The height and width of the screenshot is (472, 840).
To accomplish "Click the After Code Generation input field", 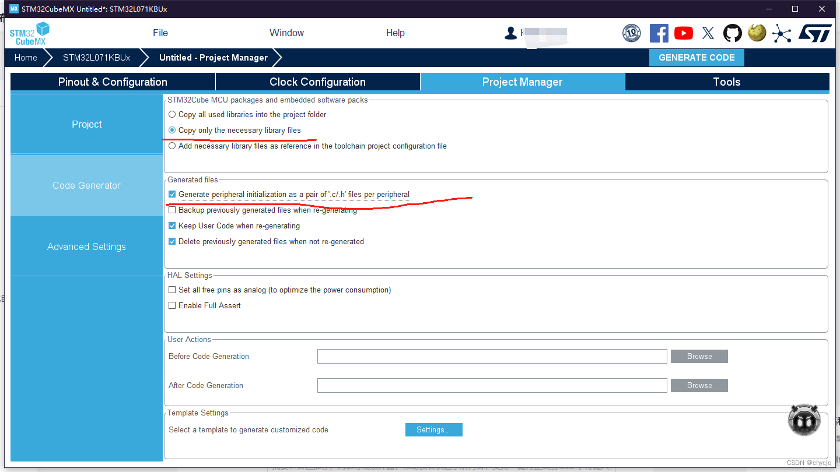I will tap(492, 386).
